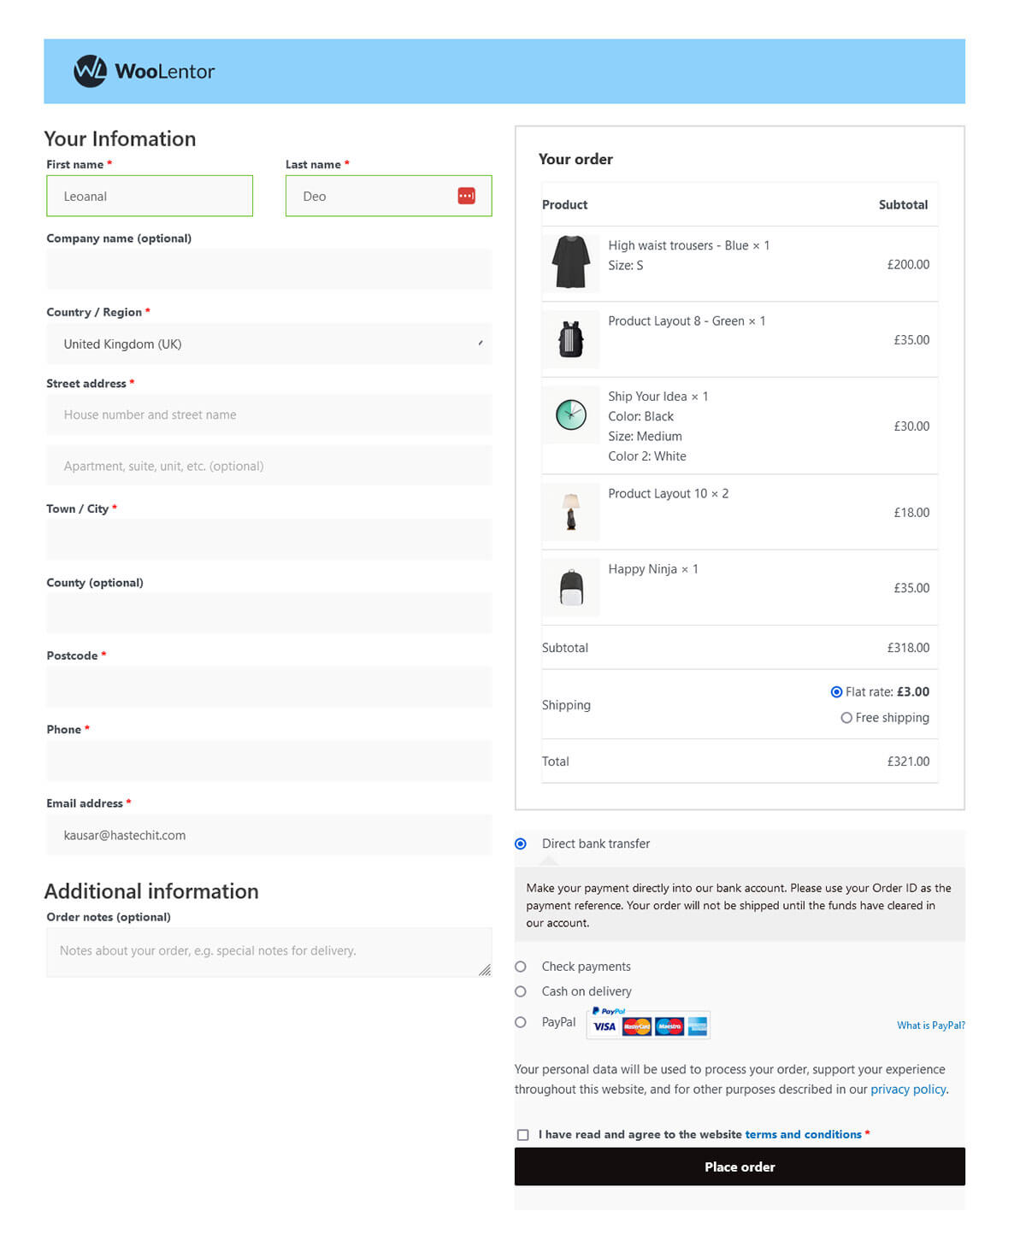Click 'Product Layout 10 × 2' text

click(x=669, y=494)
